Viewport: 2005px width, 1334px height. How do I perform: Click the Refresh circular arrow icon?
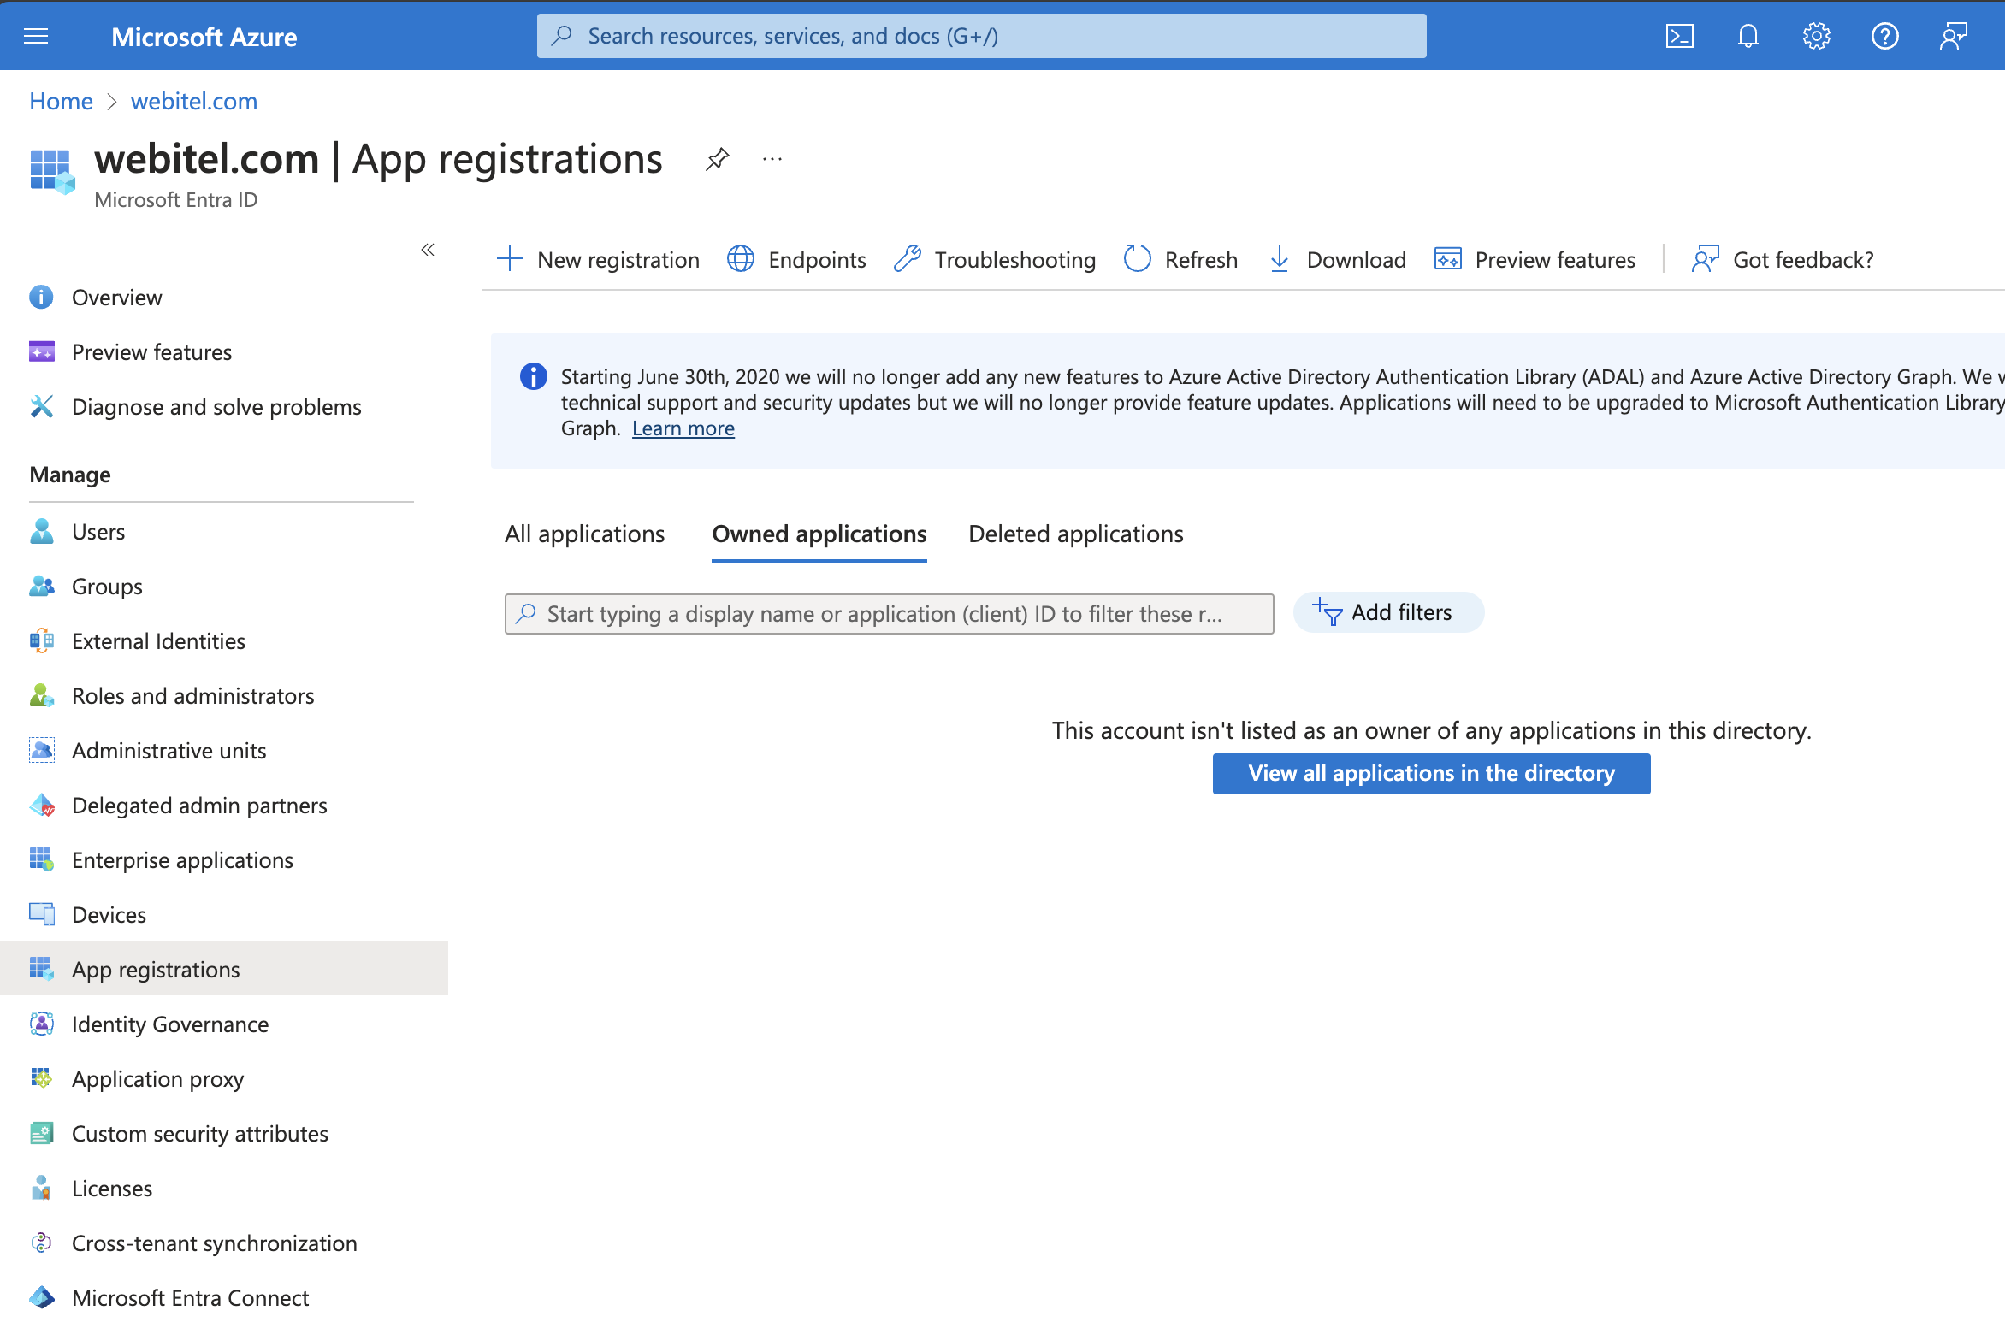point(1138,259)
